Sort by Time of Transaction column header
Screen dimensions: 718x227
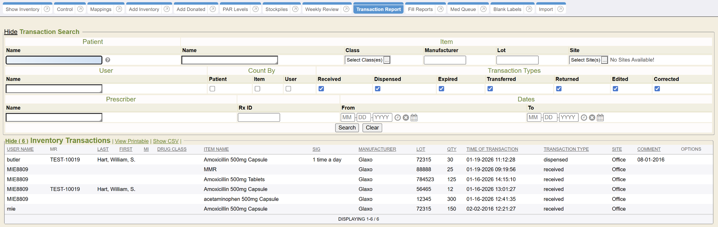[x=492, y=149]
